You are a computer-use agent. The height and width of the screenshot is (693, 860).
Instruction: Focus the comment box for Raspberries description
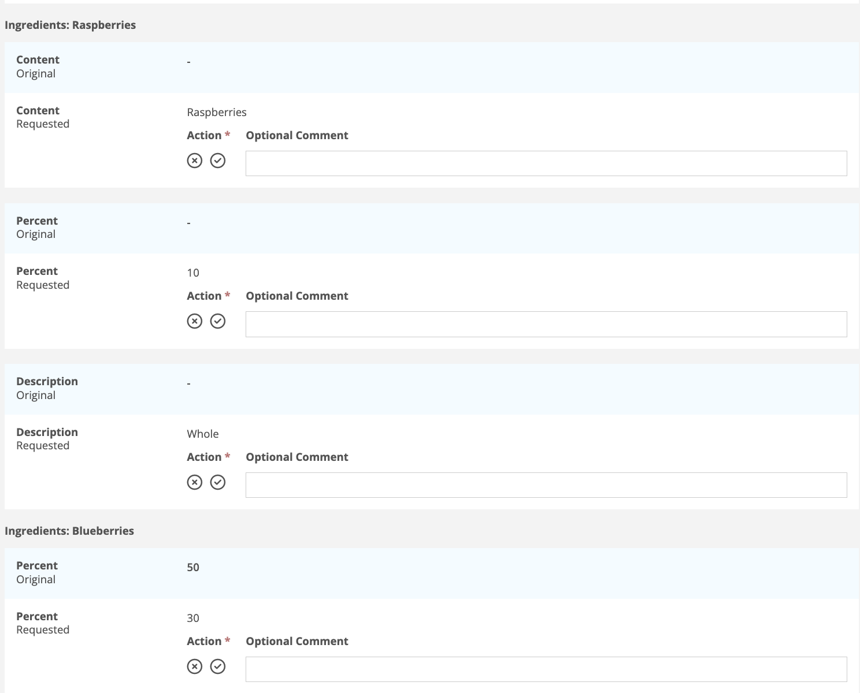click(x=546, y=485)
